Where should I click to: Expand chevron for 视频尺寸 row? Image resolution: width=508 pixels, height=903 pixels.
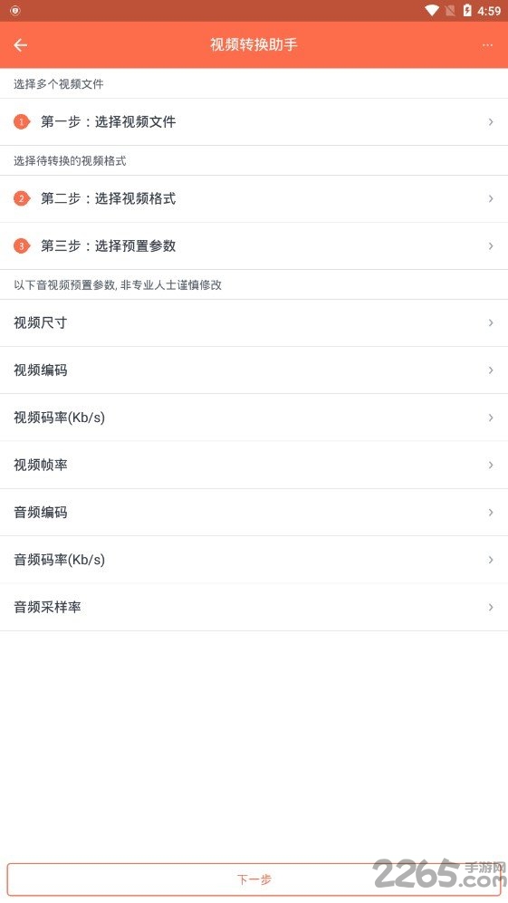(x=491, y=323)
